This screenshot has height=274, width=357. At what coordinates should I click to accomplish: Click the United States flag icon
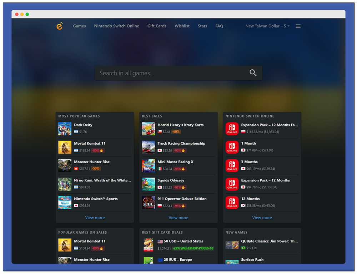[x=160, y=241]
